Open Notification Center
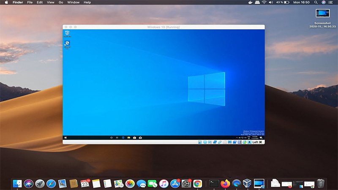The image size is (338, 190). tap(330, 3)
